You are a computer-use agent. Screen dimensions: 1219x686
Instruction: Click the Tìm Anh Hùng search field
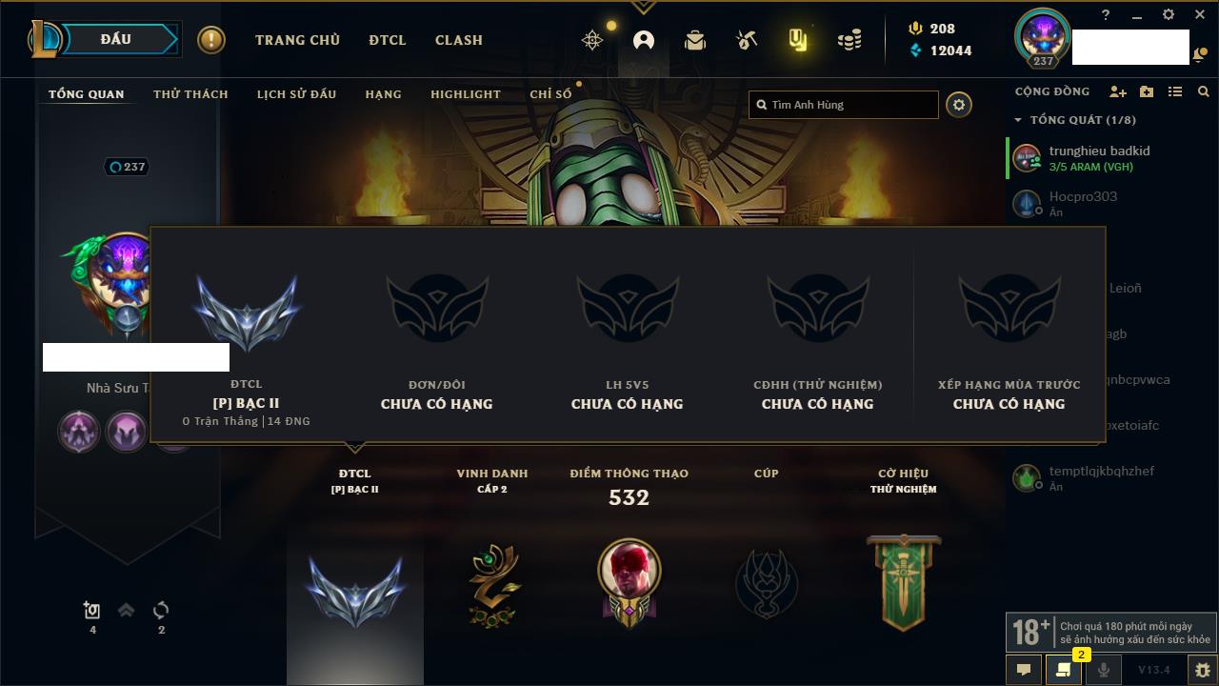coord(844,105)
